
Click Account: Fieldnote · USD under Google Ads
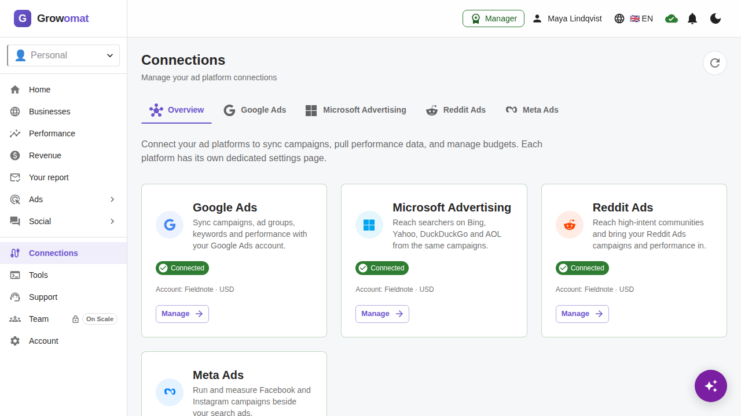click(x=195, y=289)
